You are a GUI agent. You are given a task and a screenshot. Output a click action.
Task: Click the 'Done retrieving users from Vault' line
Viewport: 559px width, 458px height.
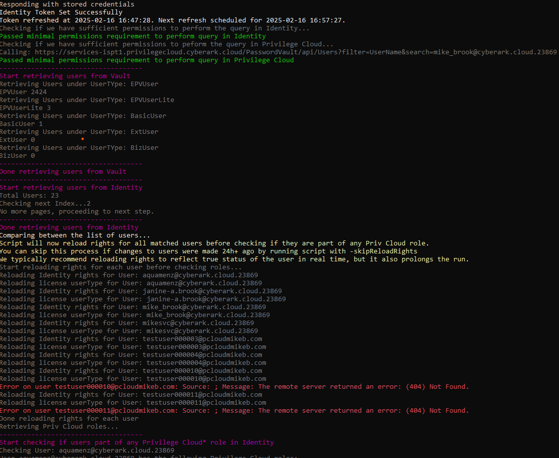click(x=62, y=171)
